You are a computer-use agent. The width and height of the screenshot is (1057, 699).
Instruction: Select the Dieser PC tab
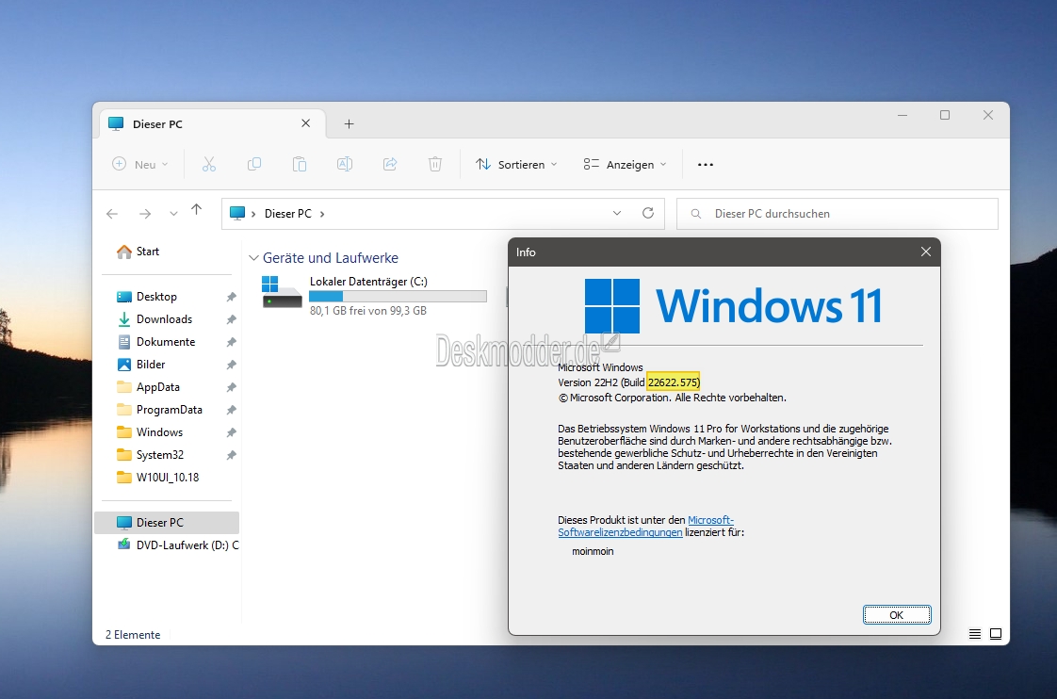(212, 124)
